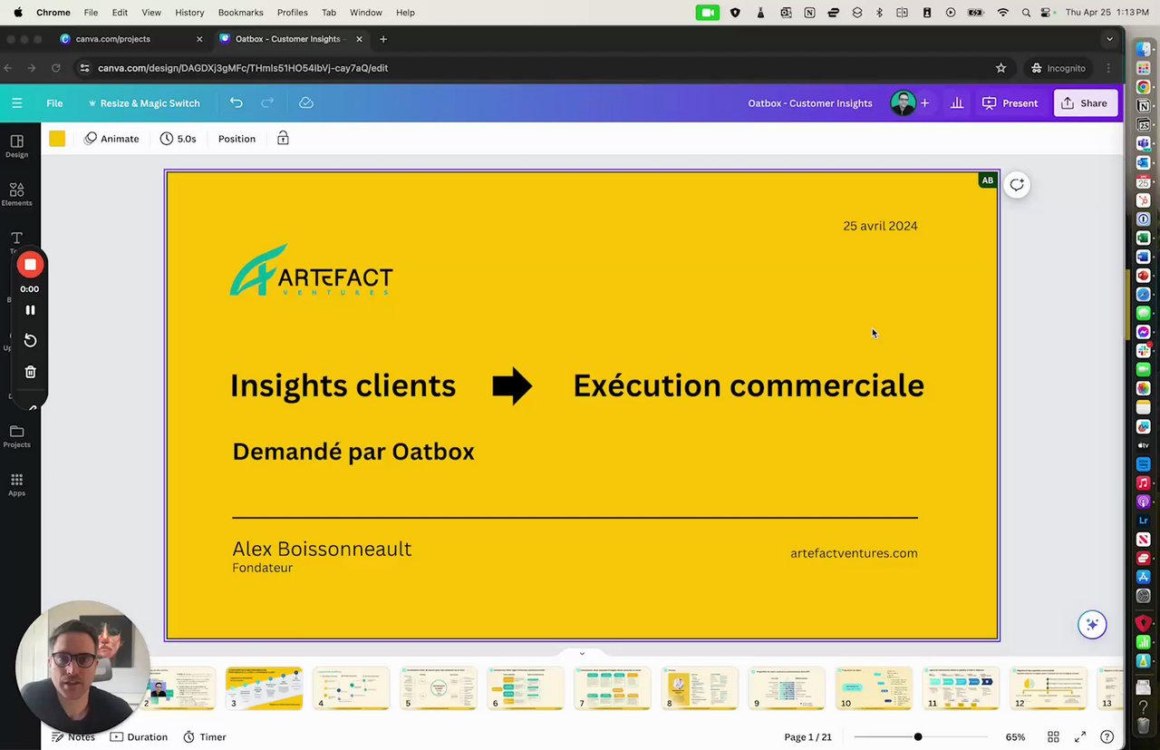Stop the screen recording

click(30, 265)
